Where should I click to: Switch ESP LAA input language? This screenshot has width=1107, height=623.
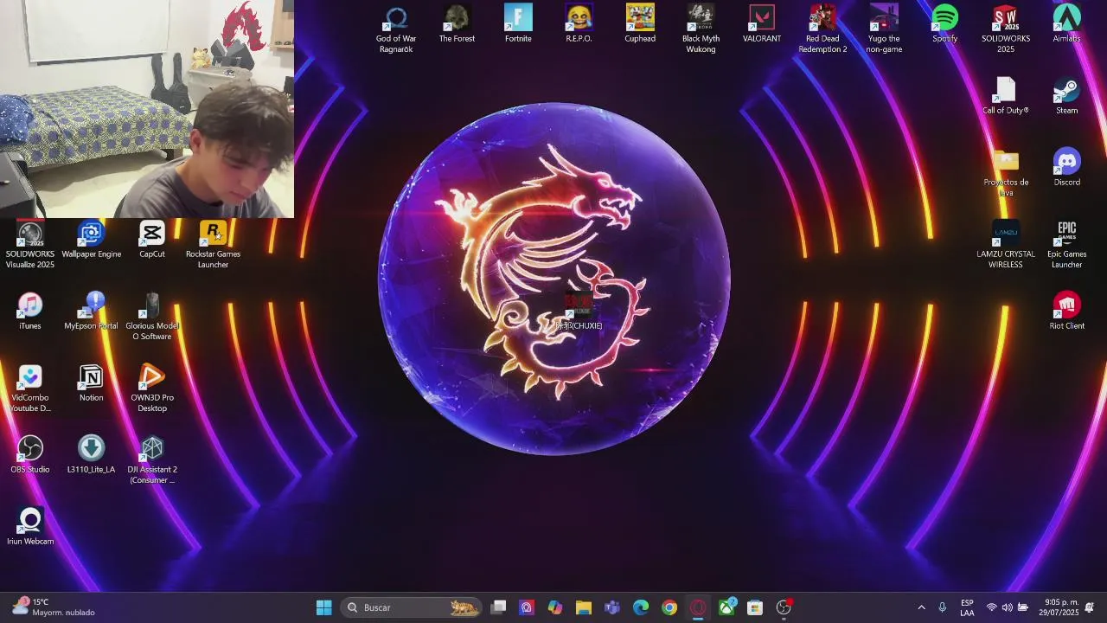tap(967, 607)
